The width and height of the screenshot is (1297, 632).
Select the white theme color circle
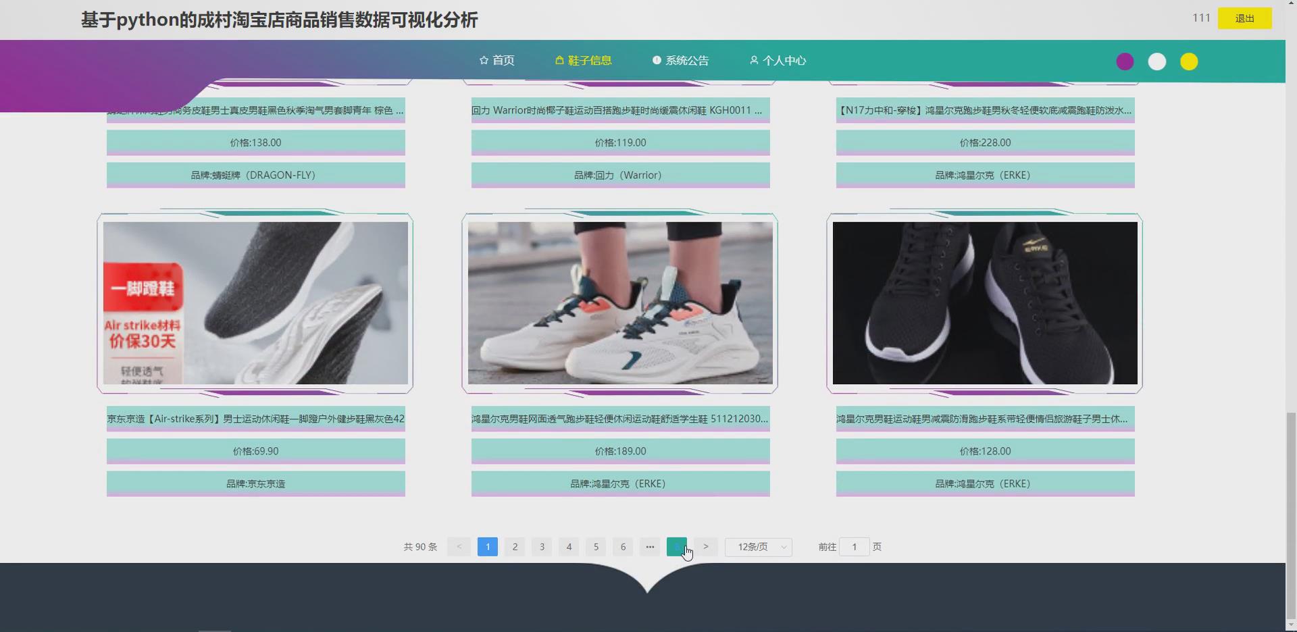tap(1157, 62)
